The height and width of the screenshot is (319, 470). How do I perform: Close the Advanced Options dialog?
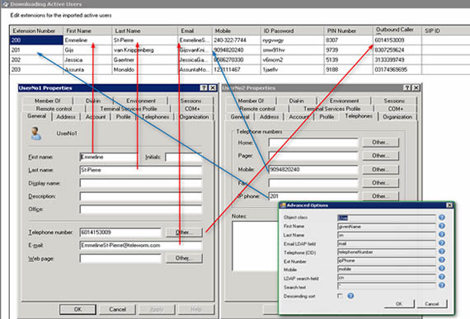pos(449,205)
